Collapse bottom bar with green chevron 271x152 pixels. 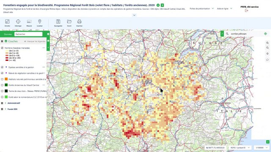(x=268, y=142)
